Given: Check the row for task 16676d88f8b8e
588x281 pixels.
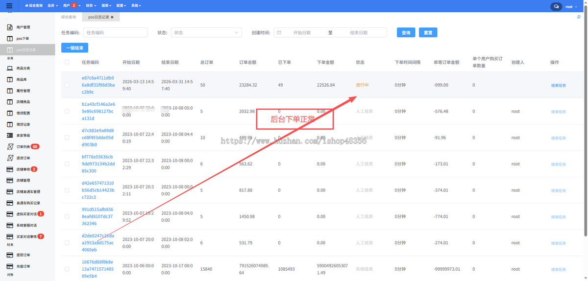Looking at the screenshot, I should (x=67, y=269).
